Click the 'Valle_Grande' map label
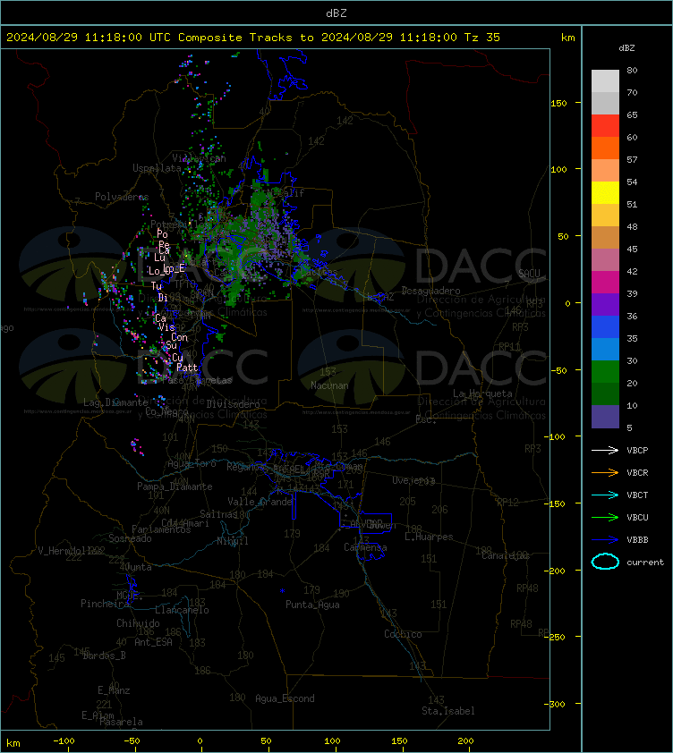Image resolution: width=673 pixels, height=753 pixels. [x=260, y=502]
